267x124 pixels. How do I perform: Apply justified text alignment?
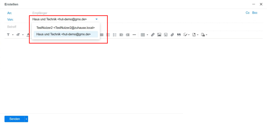pos(102,35)
